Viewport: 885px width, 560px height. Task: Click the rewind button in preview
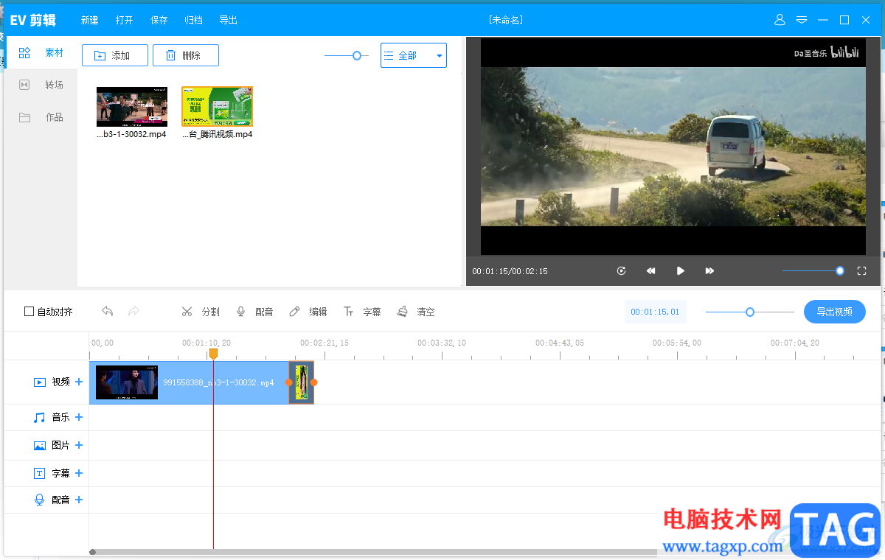pos(650,271)
